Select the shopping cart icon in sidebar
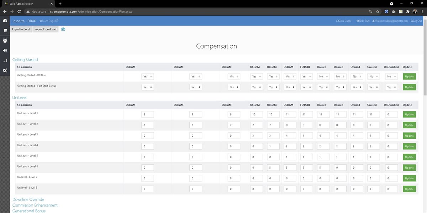 point(5,31)
